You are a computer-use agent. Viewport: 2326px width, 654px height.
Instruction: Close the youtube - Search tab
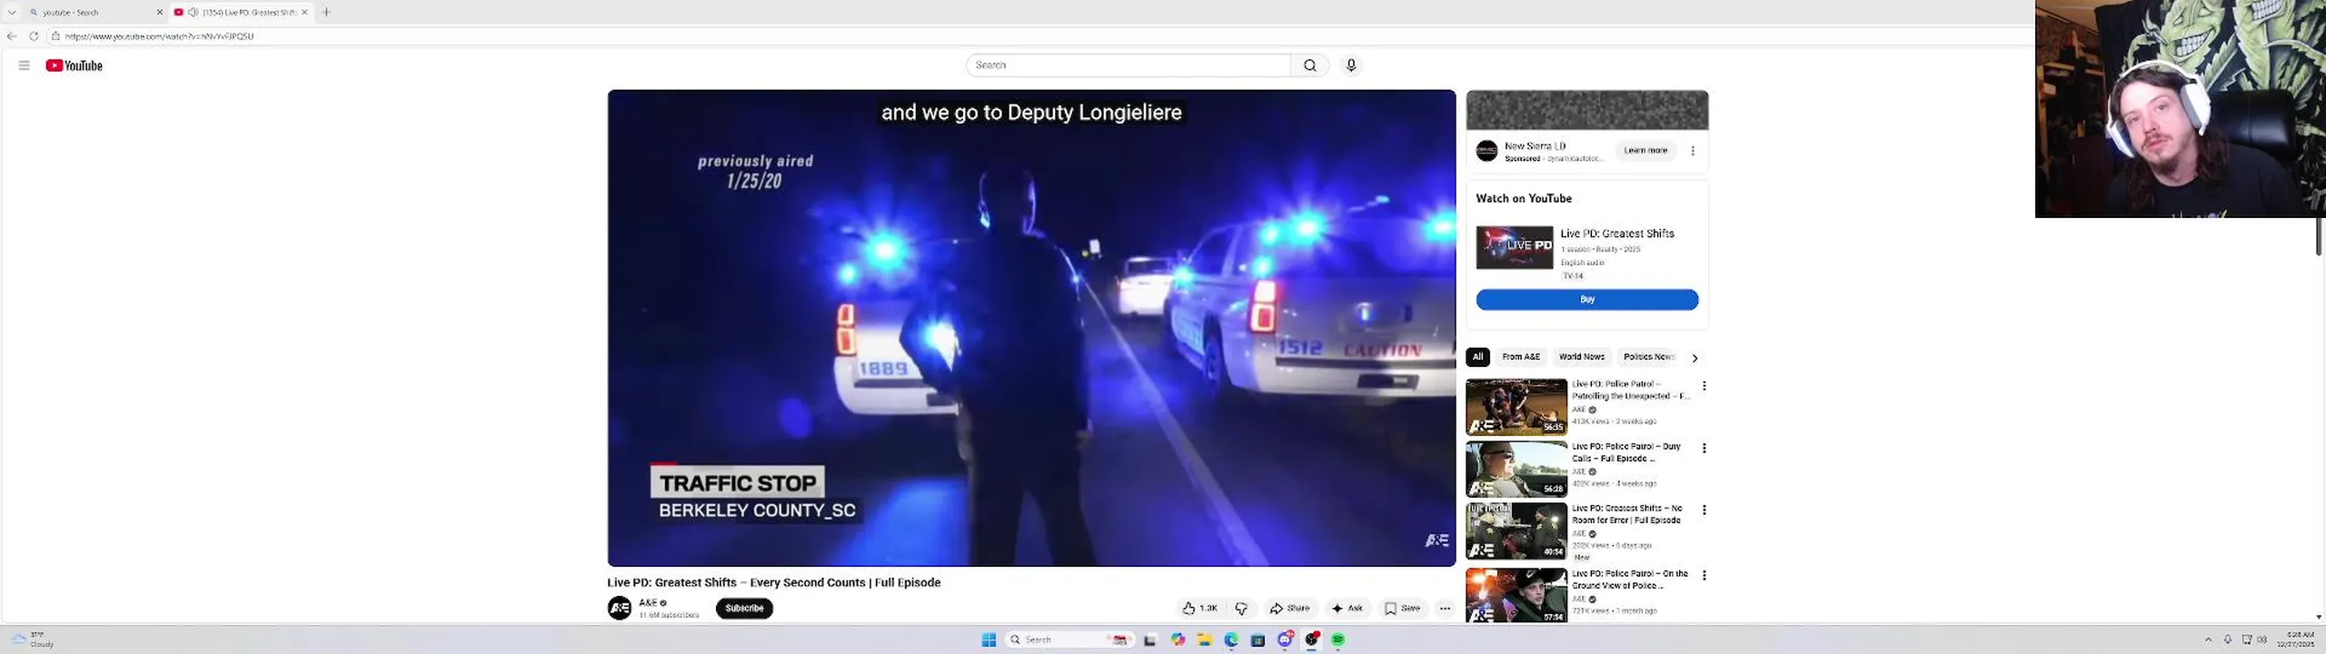[x=160, y=12]
